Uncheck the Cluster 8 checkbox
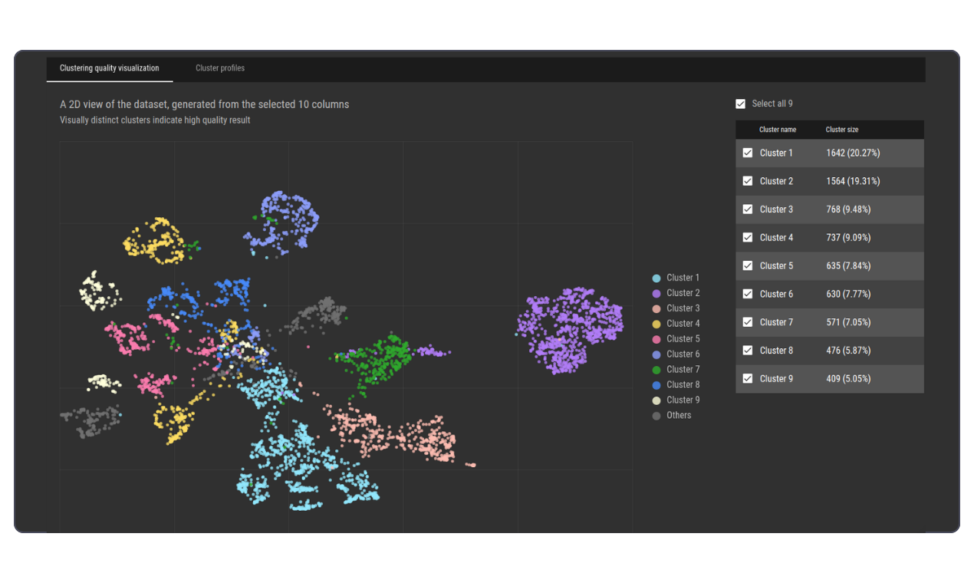Screen dimensions: 974x583 point(748,350)
